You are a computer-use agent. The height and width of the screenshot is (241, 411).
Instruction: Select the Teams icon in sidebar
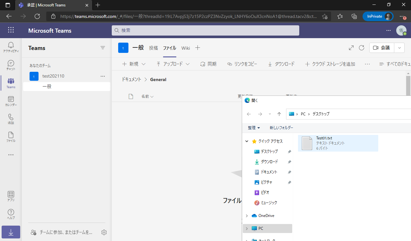[x=11, y=83]
